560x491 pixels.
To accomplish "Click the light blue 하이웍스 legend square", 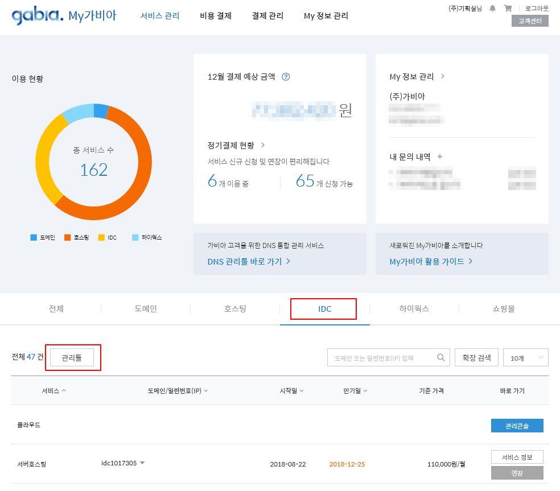I will [x=135, y=237].
